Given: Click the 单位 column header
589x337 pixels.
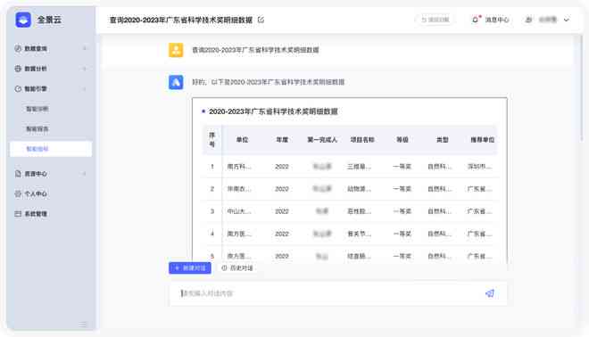Looking at the screenshot, I should [x=242, y=140].
